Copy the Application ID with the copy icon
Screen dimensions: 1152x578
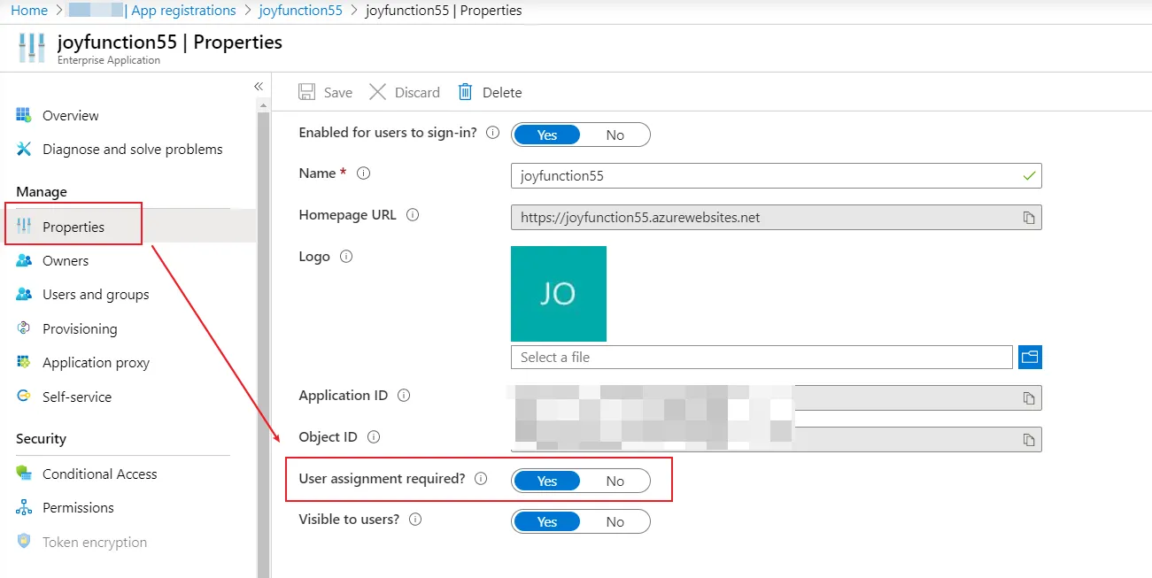coord(1029,398)
